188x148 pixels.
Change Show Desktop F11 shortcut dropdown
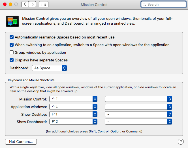coord(73,114)
